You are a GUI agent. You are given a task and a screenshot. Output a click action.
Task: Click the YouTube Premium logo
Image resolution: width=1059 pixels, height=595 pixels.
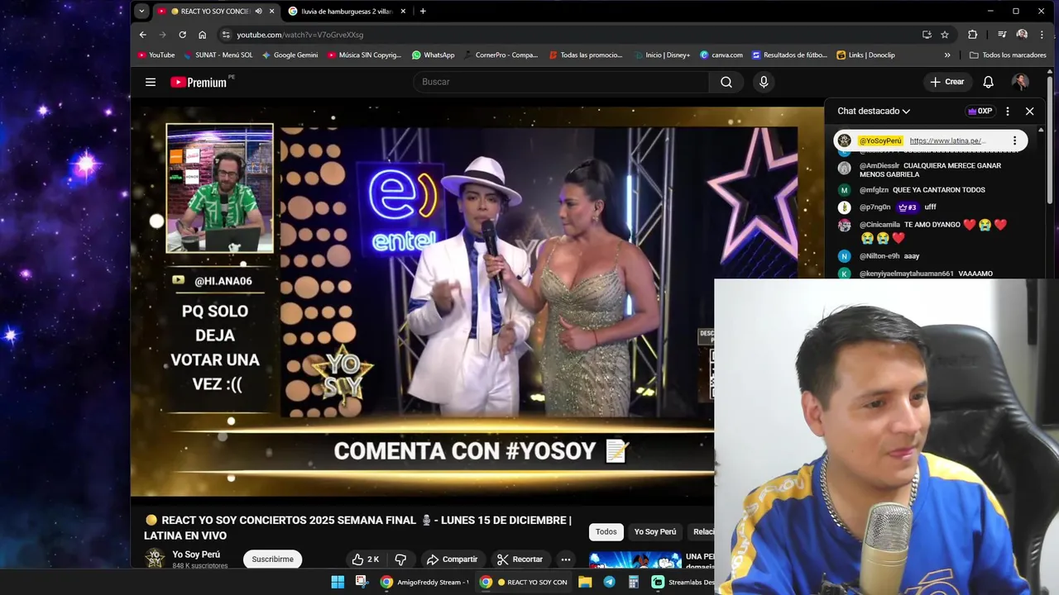(x=199, y=82)
